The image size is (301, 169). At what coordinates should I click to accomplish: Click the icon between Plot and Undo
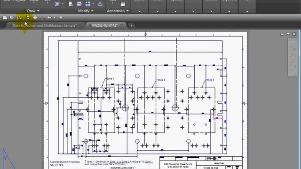42,18
